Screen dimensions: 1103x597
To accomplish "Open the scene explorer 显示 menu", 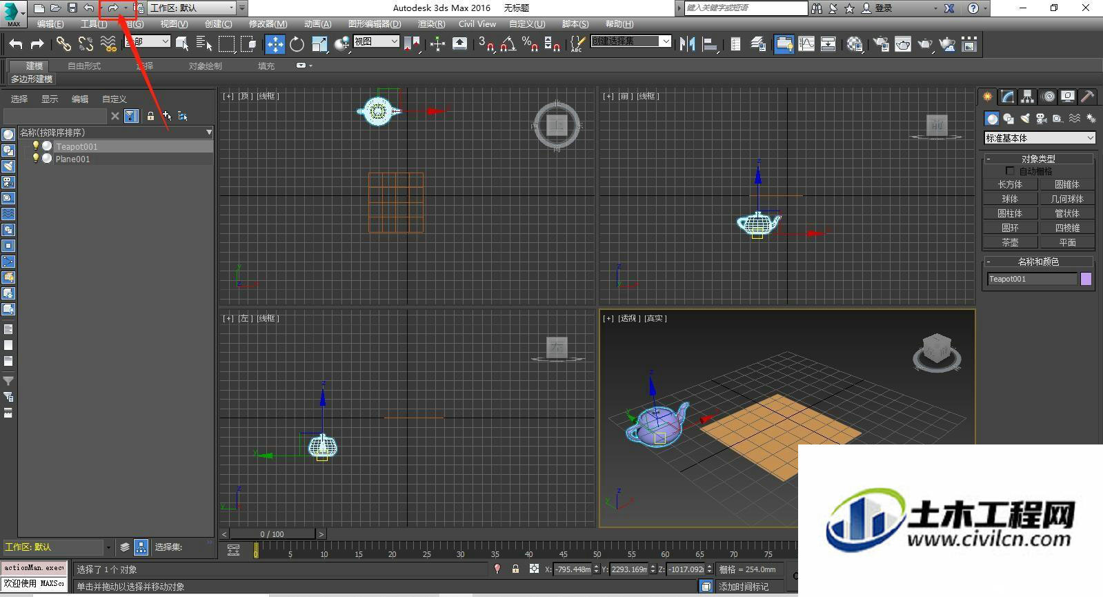I will pyautogui.click(x=50, y=99).
